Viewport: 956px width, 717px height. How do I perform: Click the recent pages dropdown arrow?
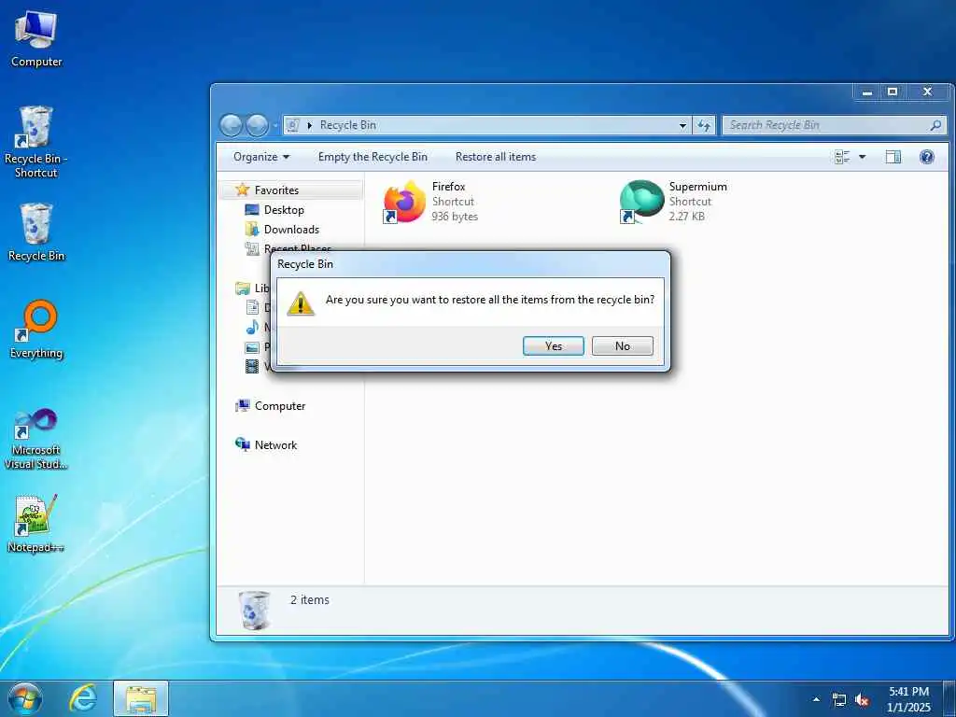tap(275, 126)
